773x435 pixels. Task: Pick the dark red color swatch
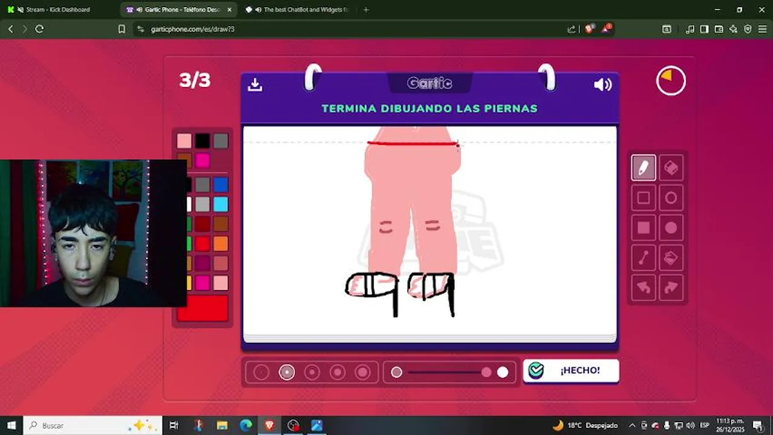tap(203, 224)
